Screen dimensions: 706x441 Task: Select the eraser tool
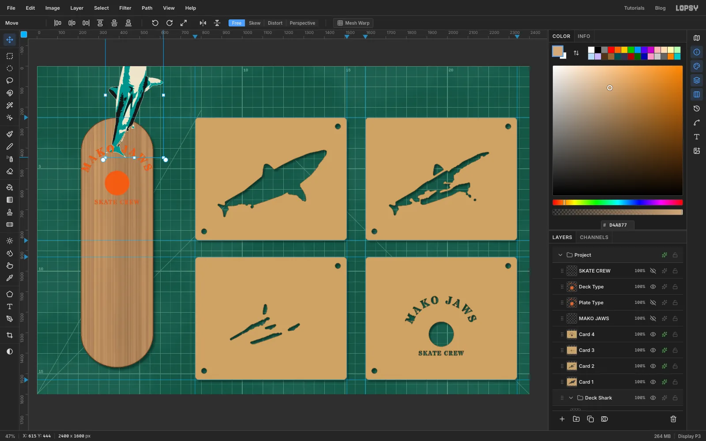[x=10, y=171]
